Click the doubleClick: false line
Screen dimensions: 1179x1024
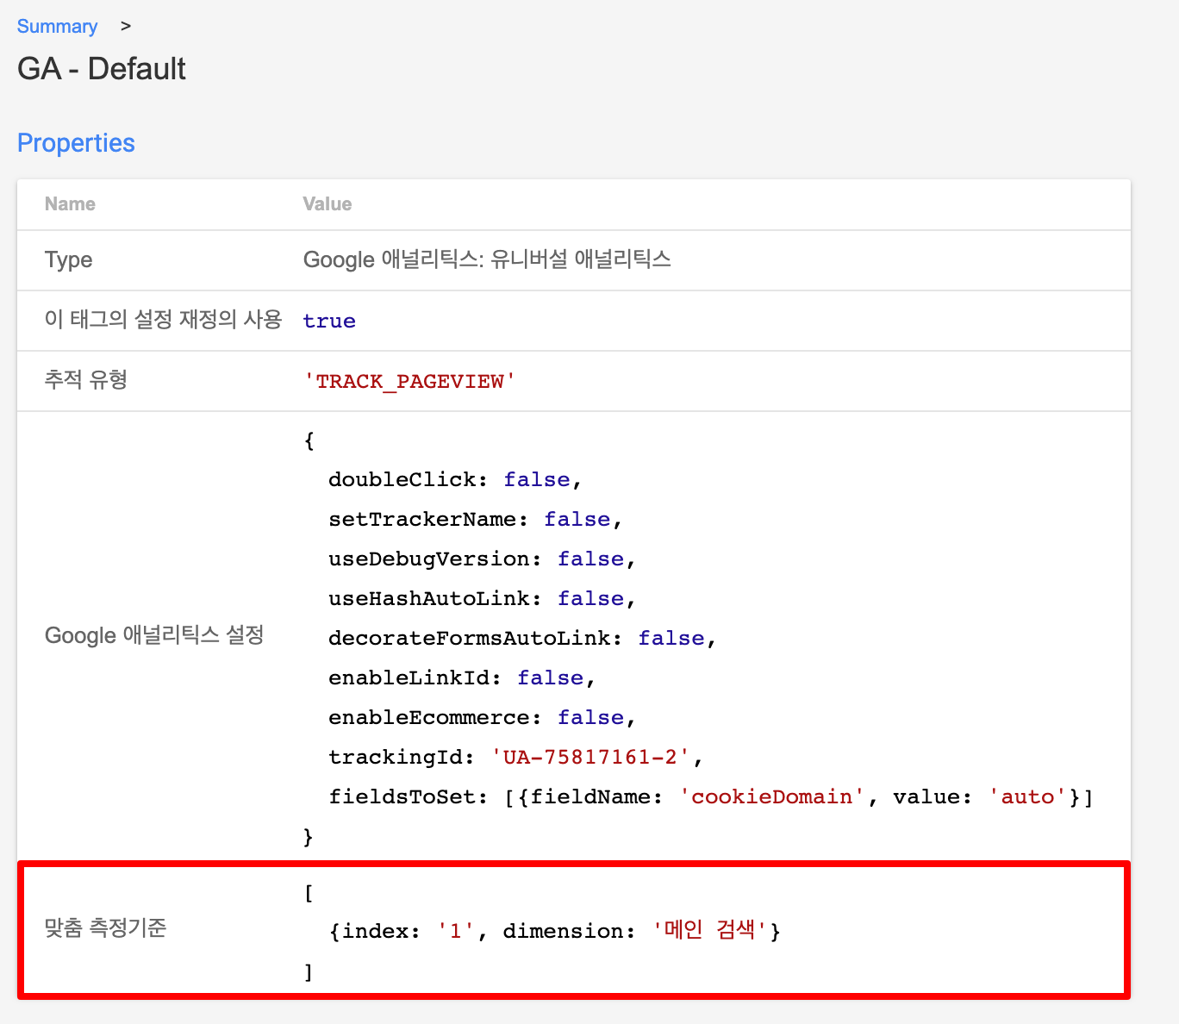click(455, 479)
